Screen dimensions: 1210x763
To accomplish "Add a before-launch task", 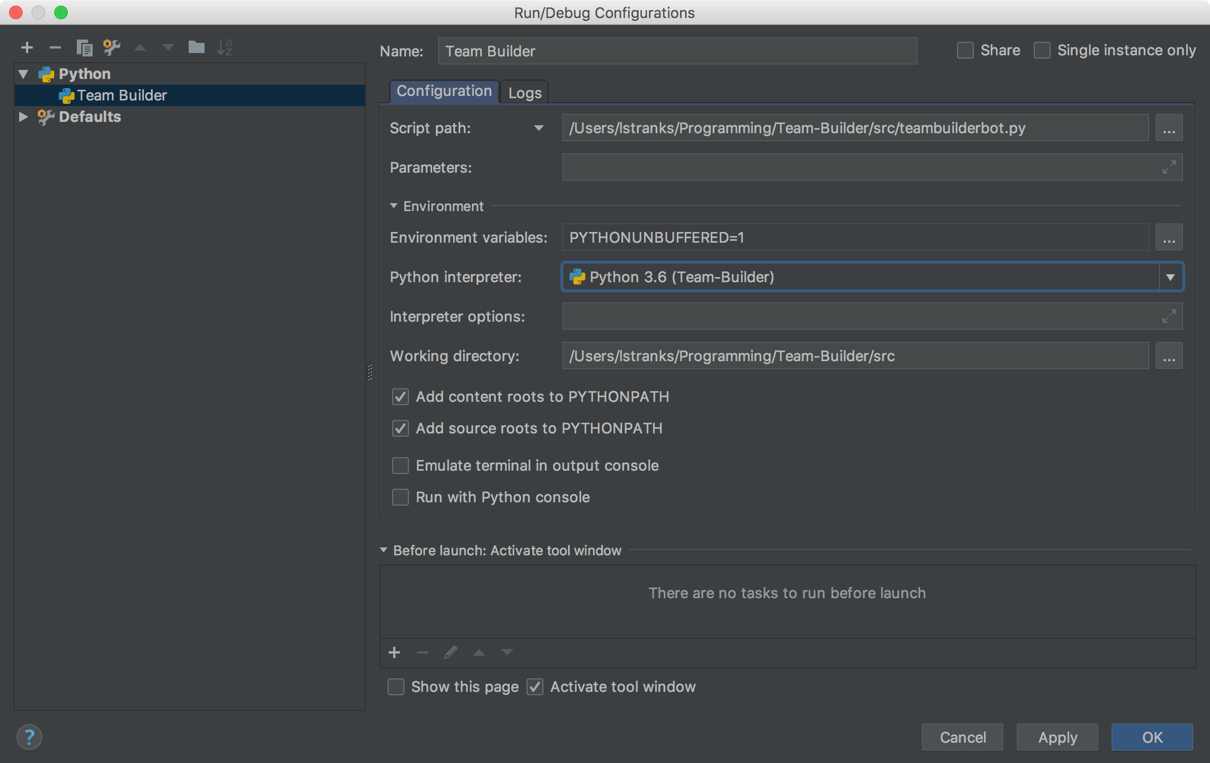I will tap(394, 652).
